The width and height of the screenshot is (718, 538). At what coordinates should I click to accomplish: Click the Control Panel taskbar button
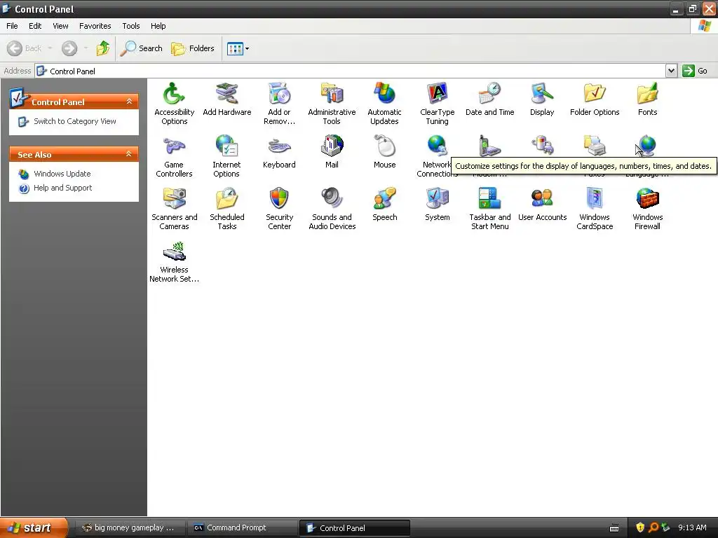click(354, 528)
